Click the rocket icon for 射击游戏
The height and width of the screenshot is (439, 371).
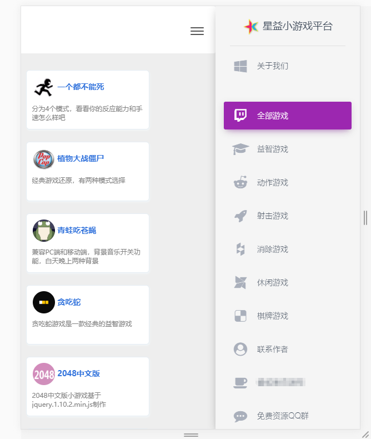coord(240,216)
